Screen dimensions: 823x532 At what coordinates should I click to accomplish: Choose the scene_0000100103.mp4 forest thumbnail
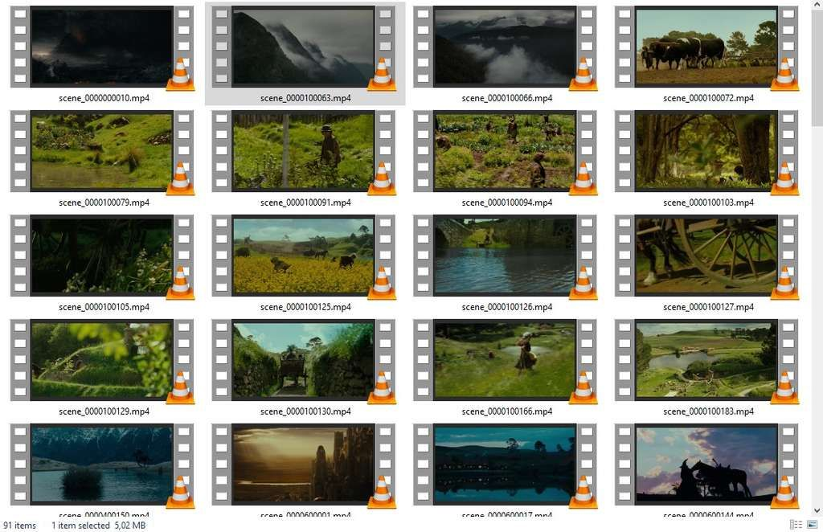coord(706,151)
